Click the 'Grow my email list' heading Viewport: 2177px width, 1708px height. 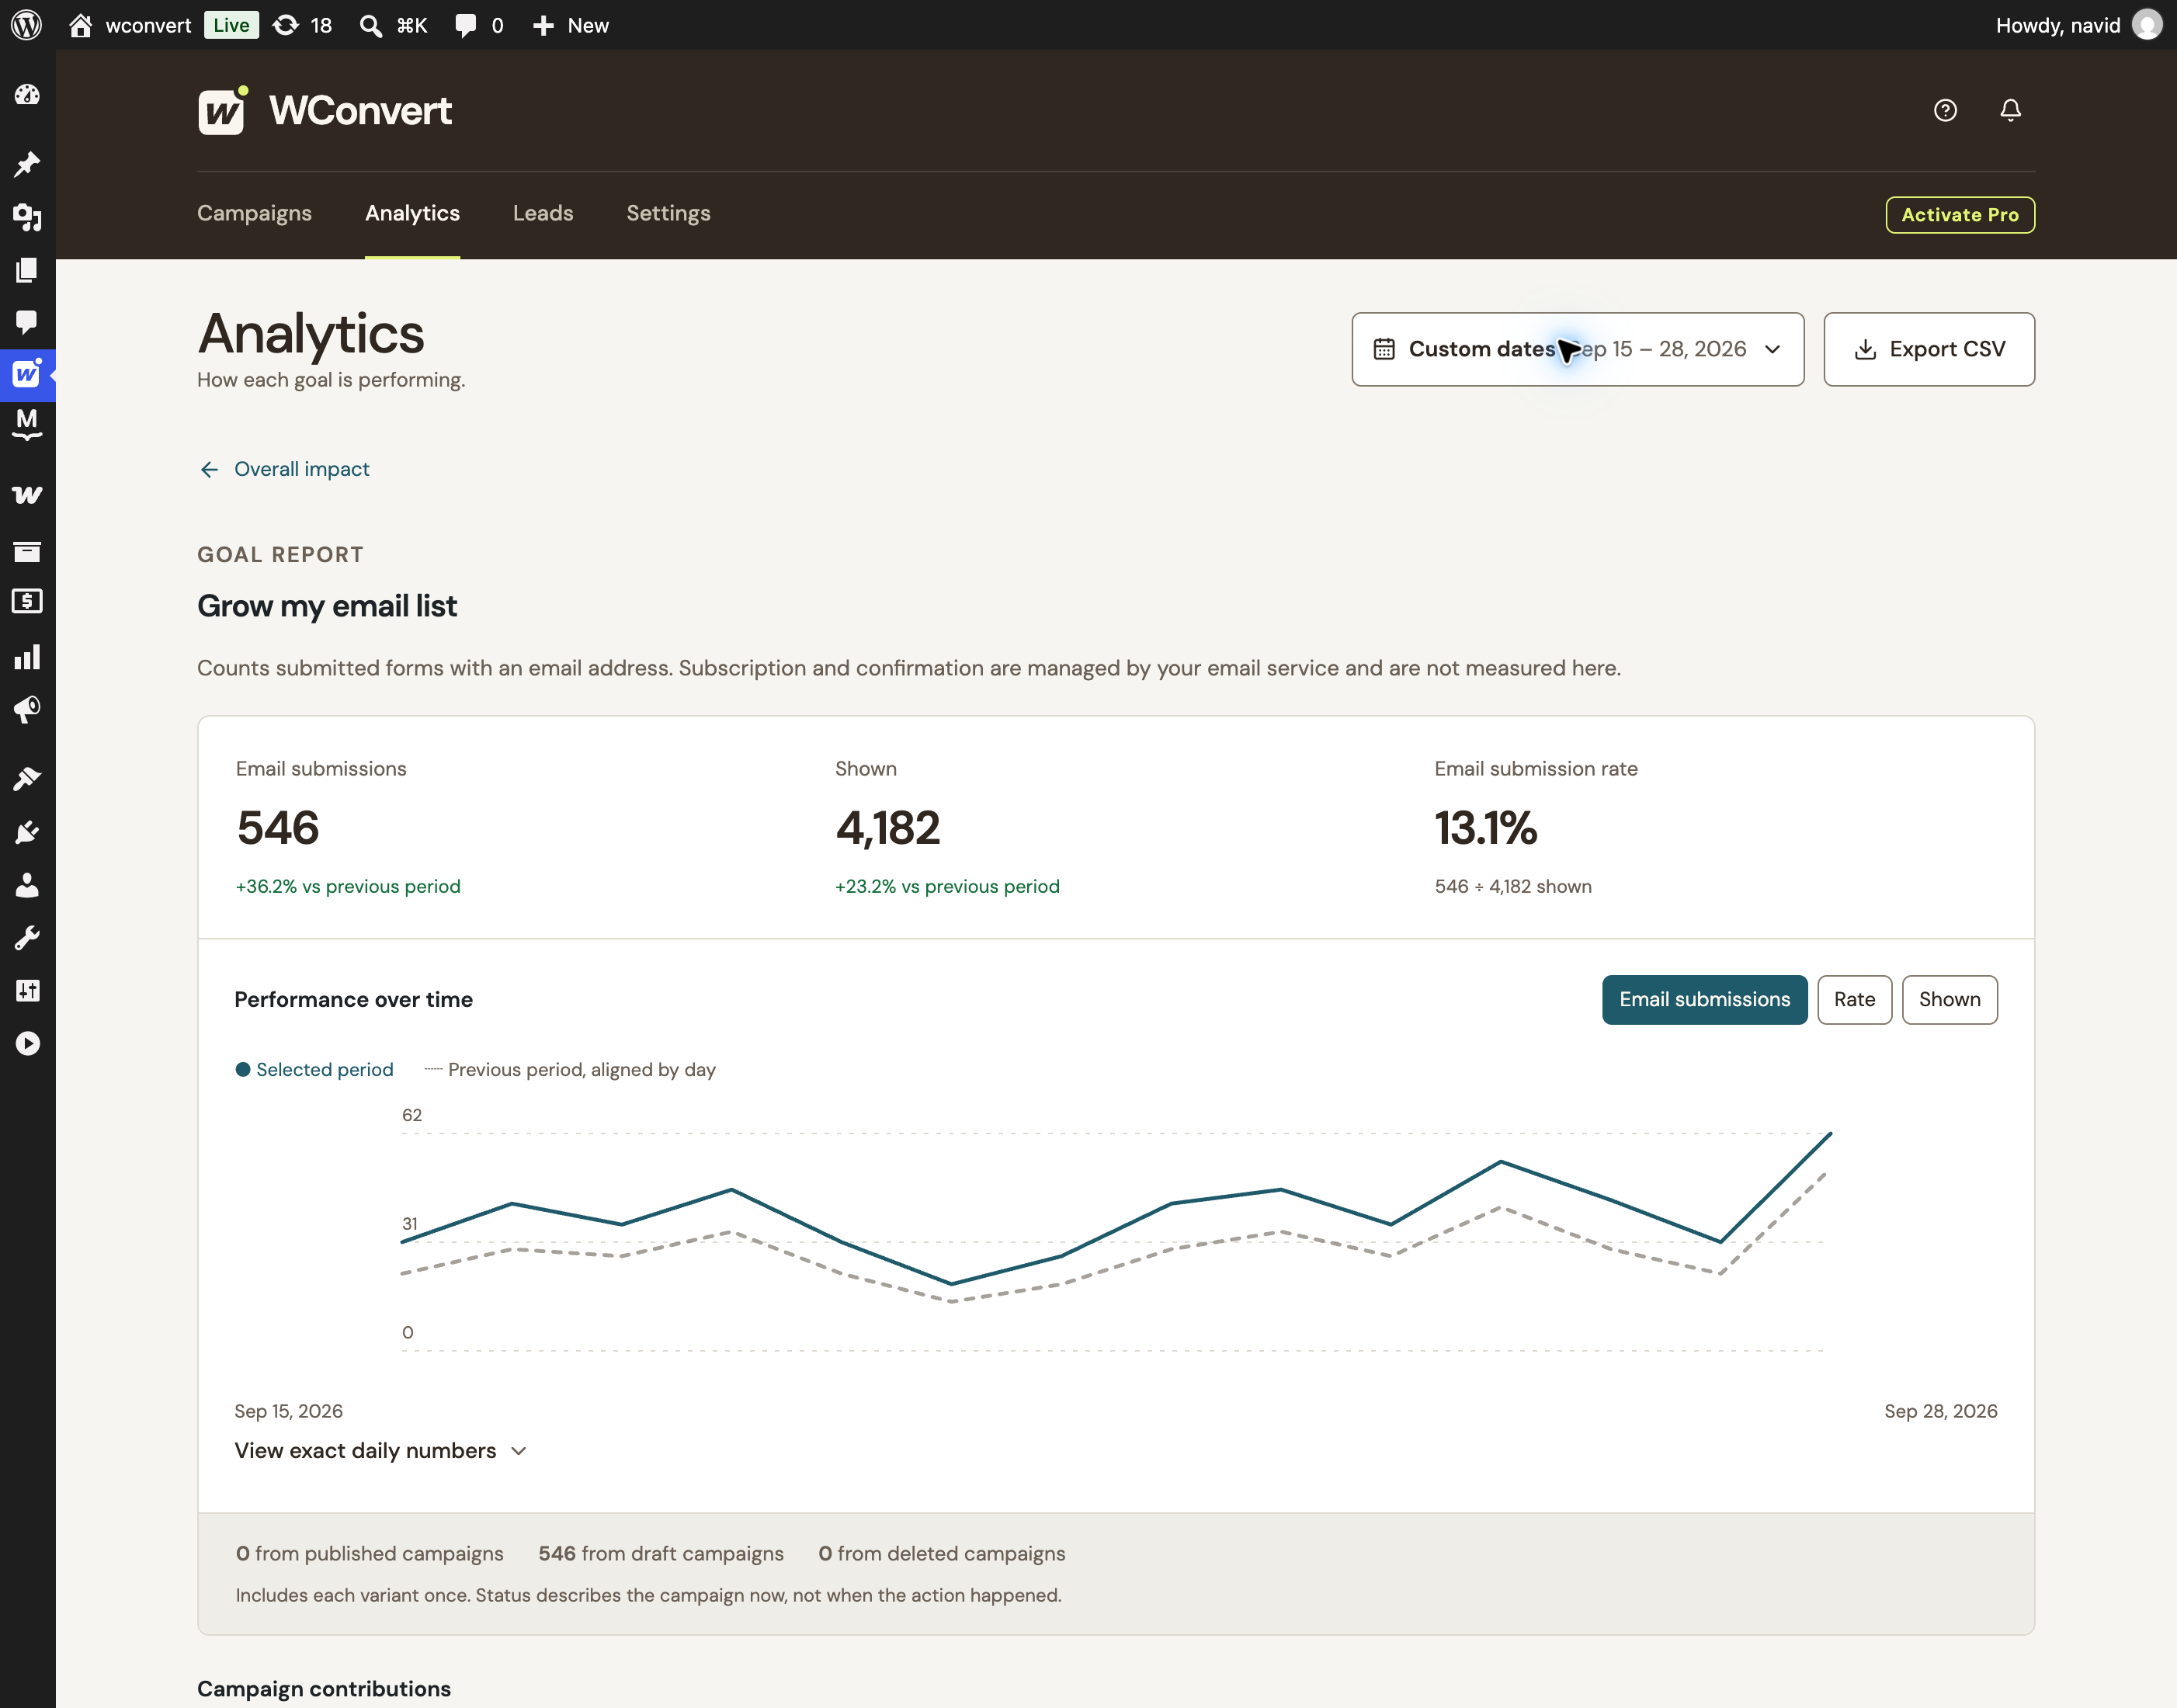pyautogui.click(x=327, y=606)
